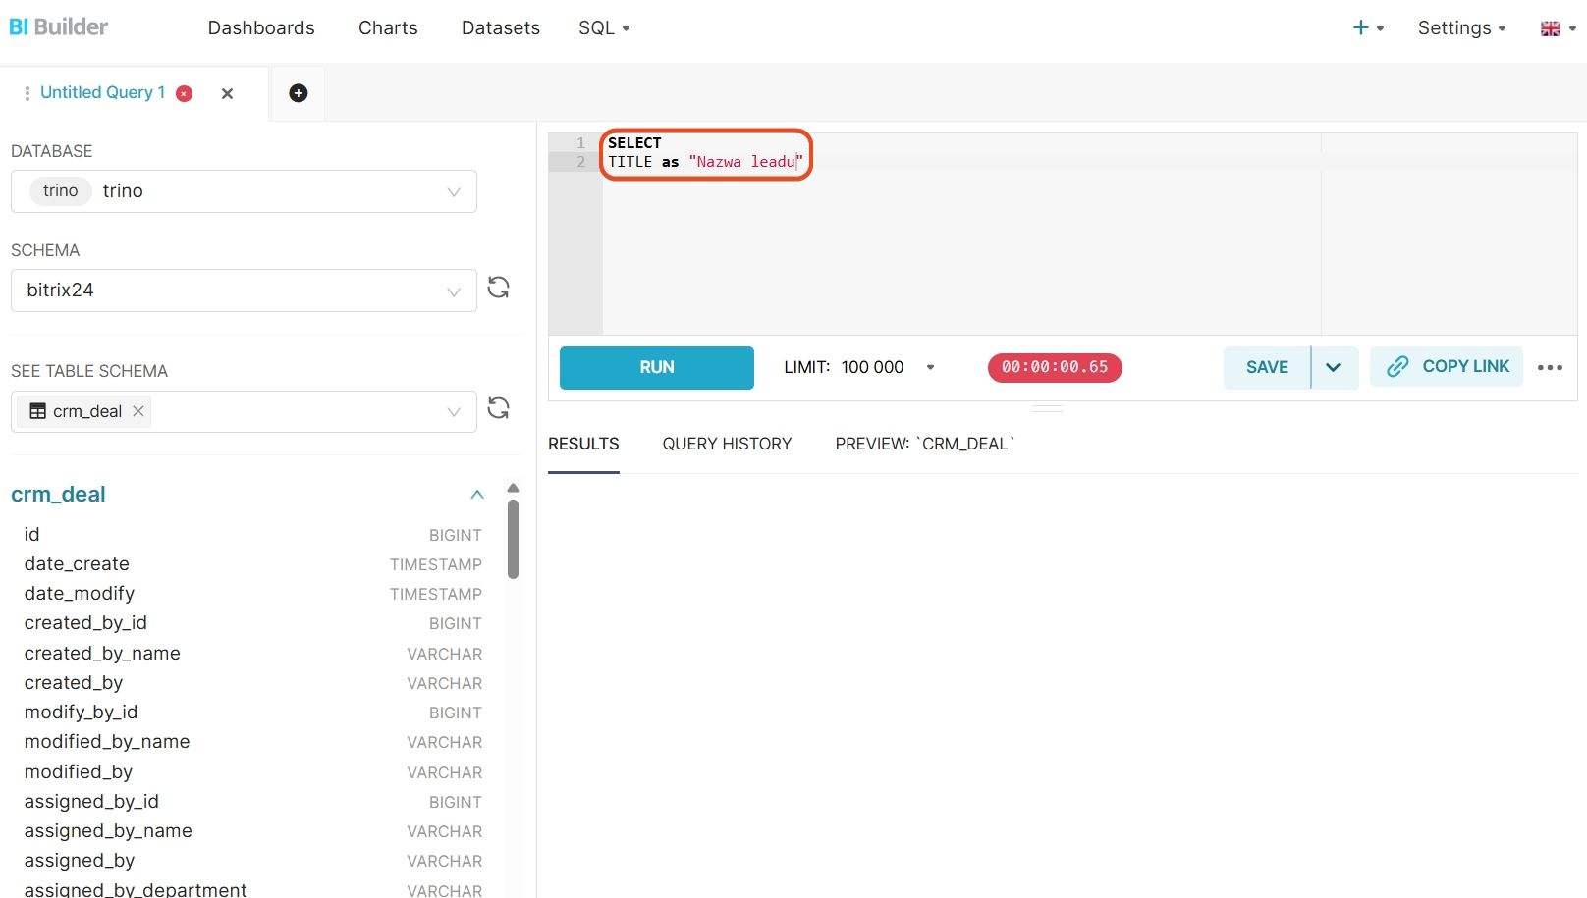The image size is (1587, 898).
Task: Run the SQL query
Action: [656, 367]
